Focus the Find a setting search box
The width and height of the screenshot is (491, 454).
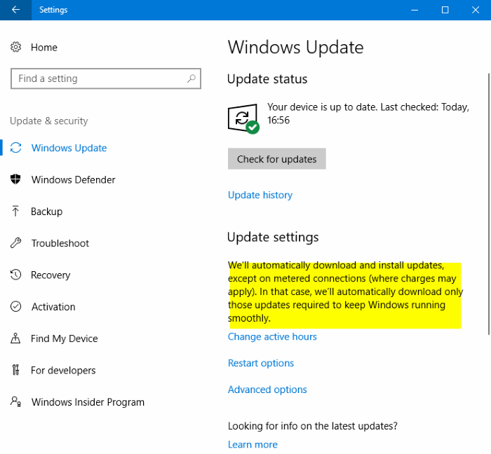pos(106,78)
